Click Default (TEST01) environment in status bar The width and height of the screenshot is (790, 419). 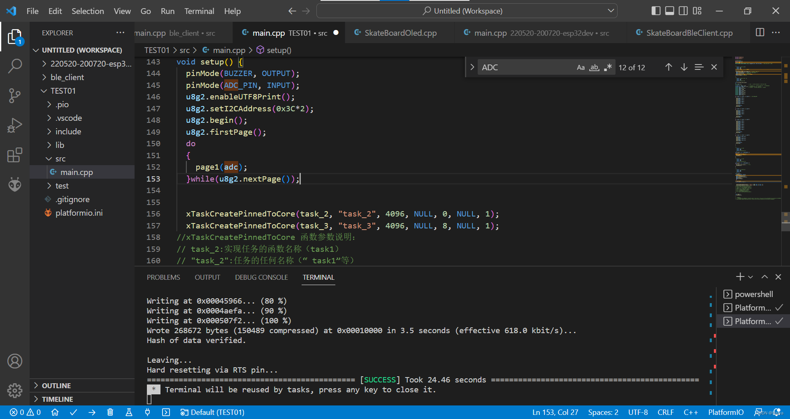212,412
